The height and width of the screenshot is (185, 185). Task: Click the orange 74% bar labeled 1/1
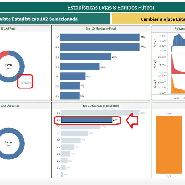169,145
